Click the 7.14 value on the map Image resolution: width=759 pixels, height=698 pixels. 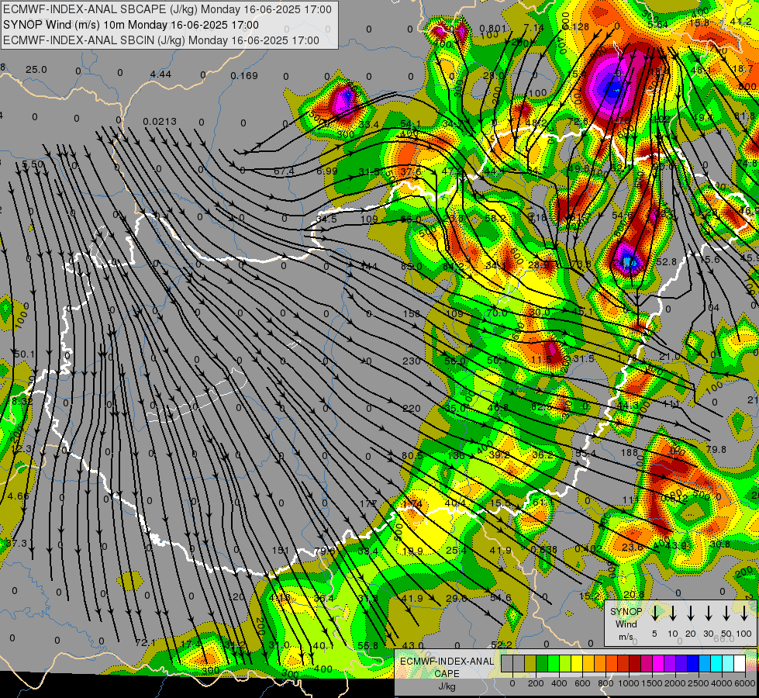[533, 28]
